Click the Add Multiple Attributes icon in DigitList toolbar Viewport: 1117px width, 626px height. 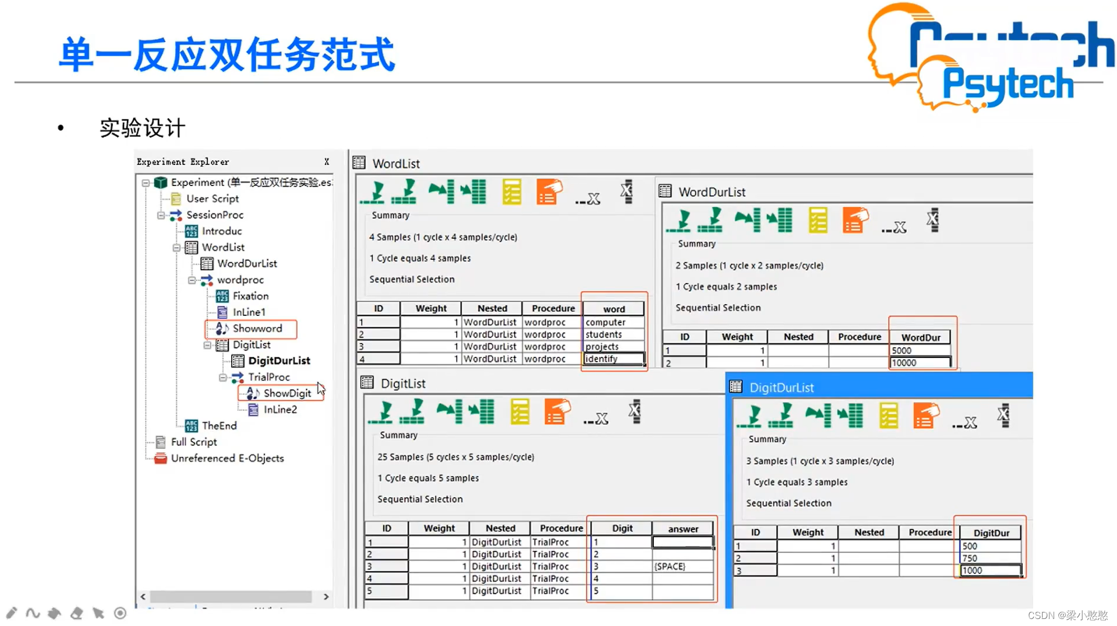481,411
